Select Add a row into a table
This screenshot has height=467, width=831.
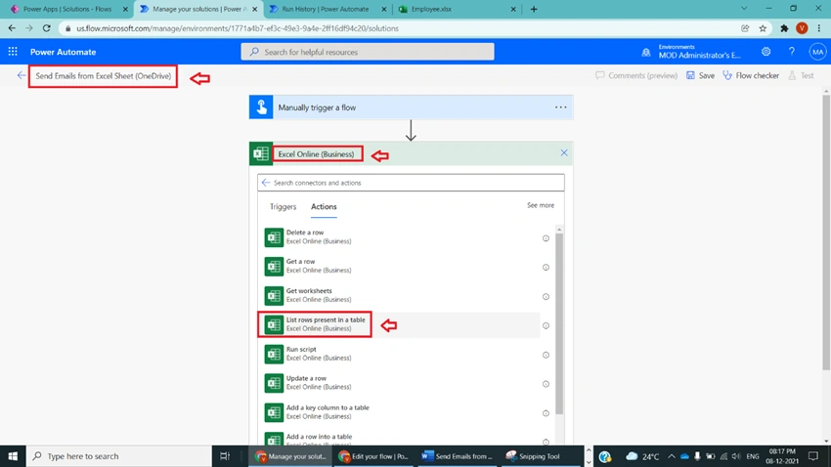[x=401, y=439]
